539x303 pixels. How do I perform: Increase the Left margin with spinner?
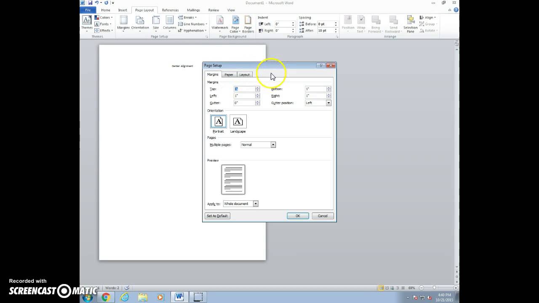click(257, 95)
